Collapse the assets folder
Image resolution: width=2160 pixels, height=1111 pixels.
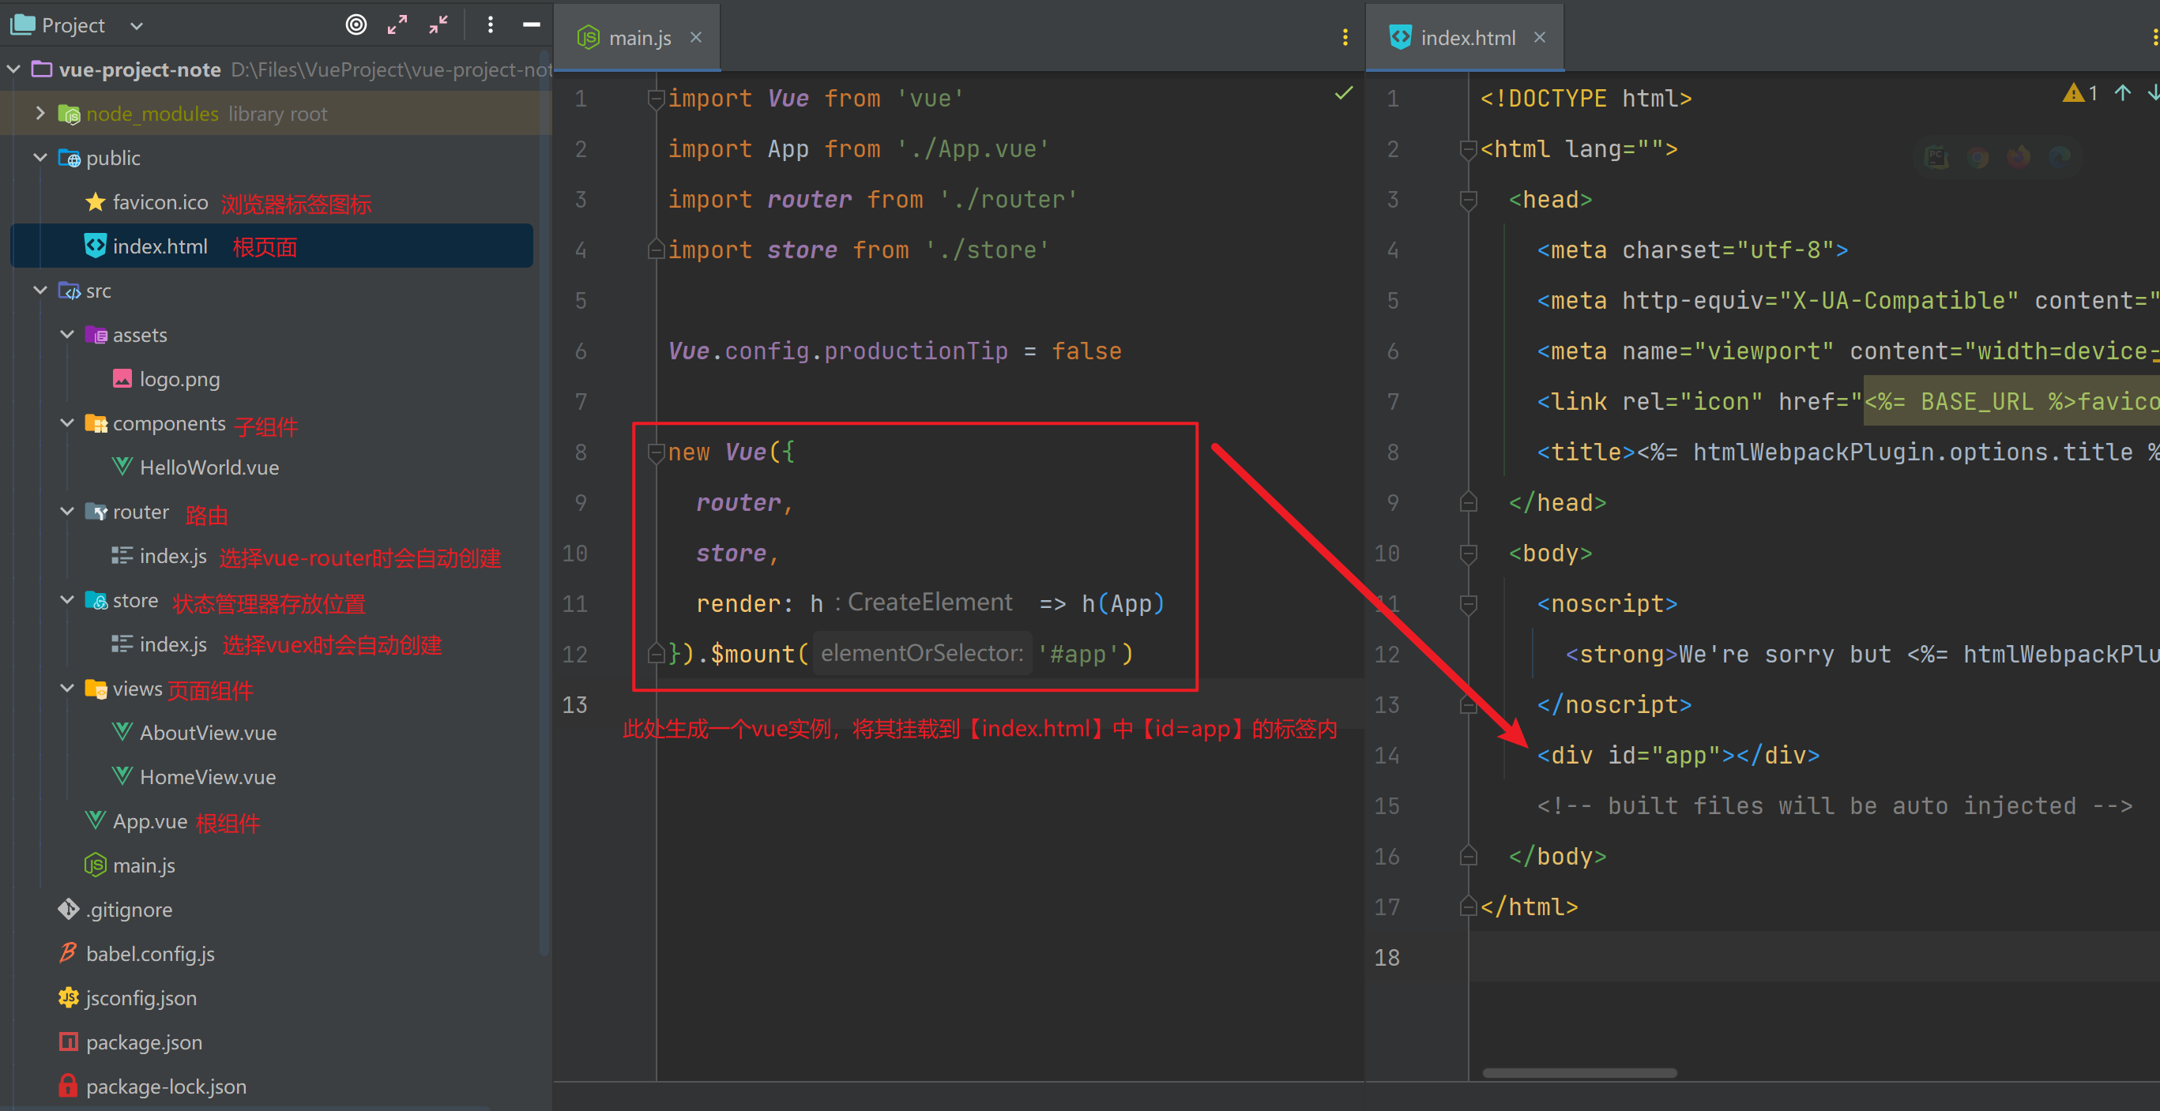click(x=67, y=334)
